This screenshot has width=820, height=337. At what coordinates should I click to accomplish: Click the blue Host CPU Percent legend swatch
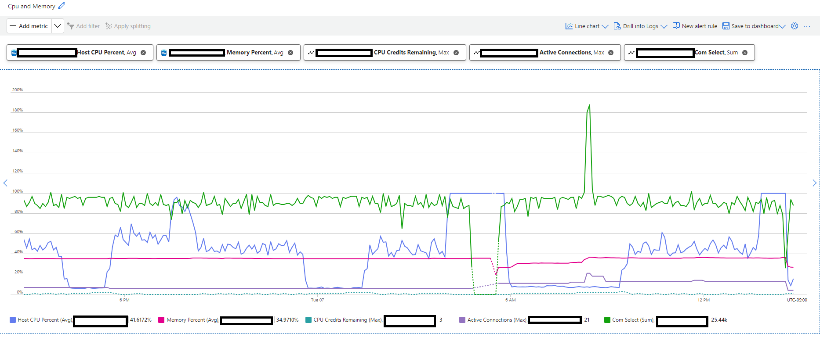(13, 320)
